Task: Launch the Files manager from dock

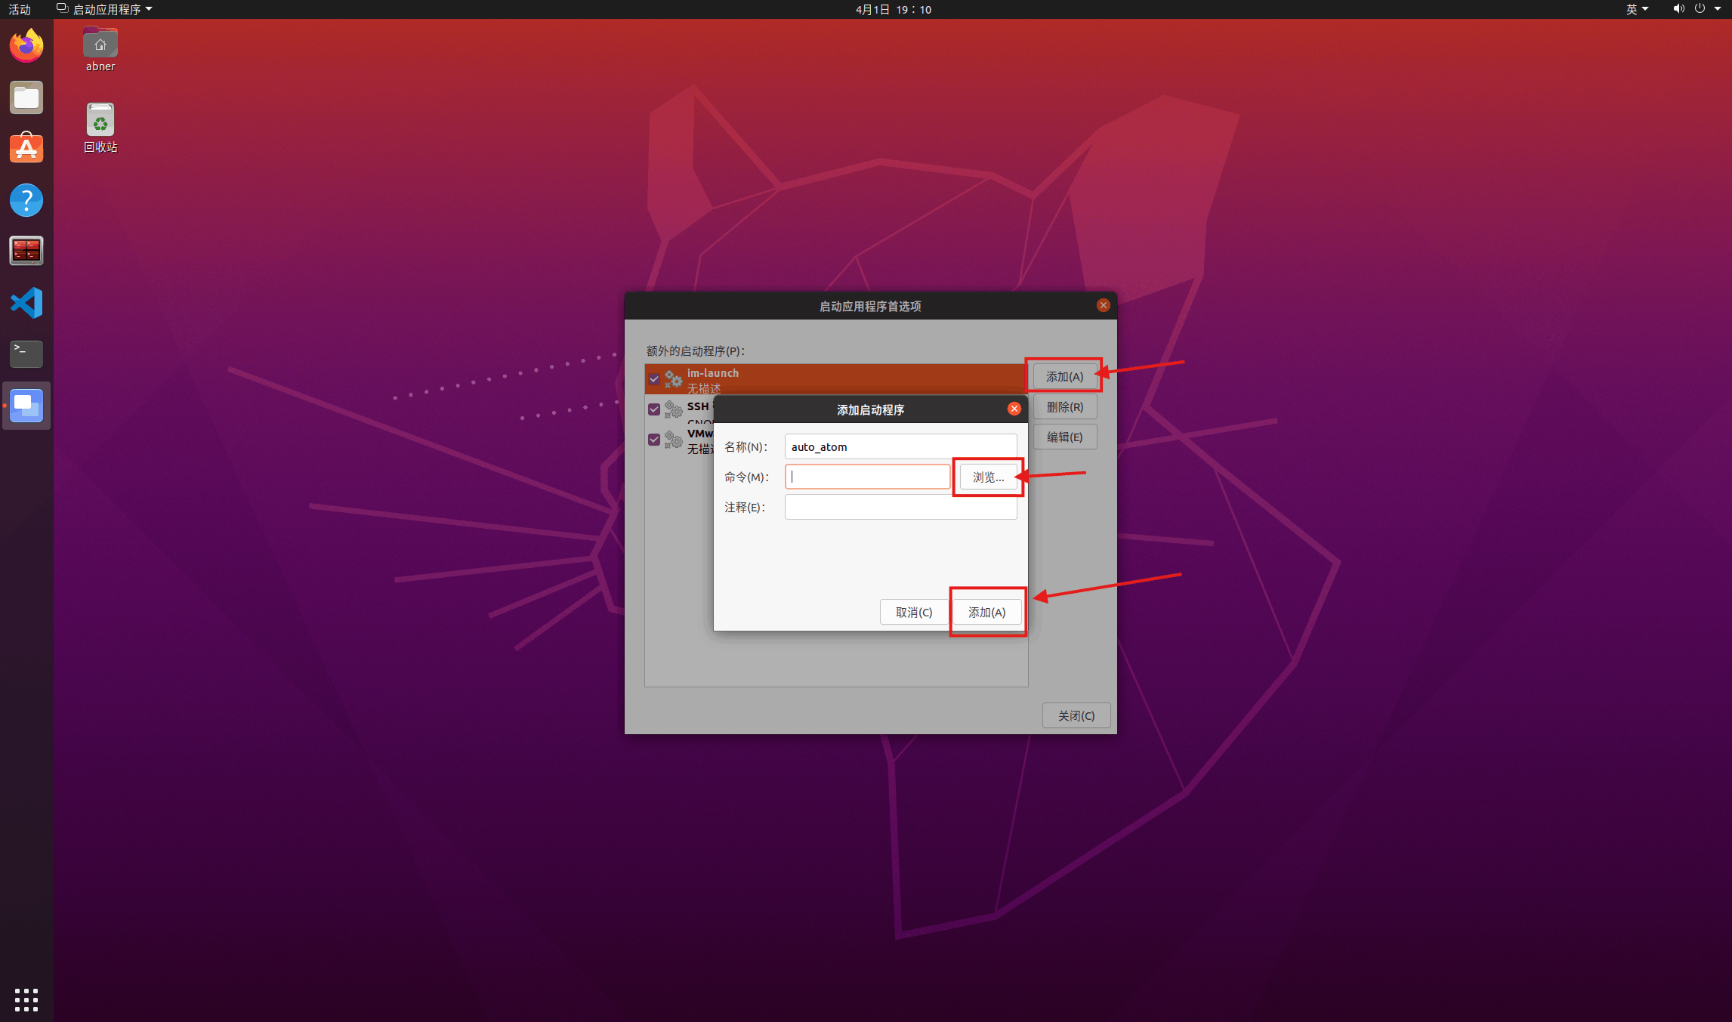Action: 26,98
